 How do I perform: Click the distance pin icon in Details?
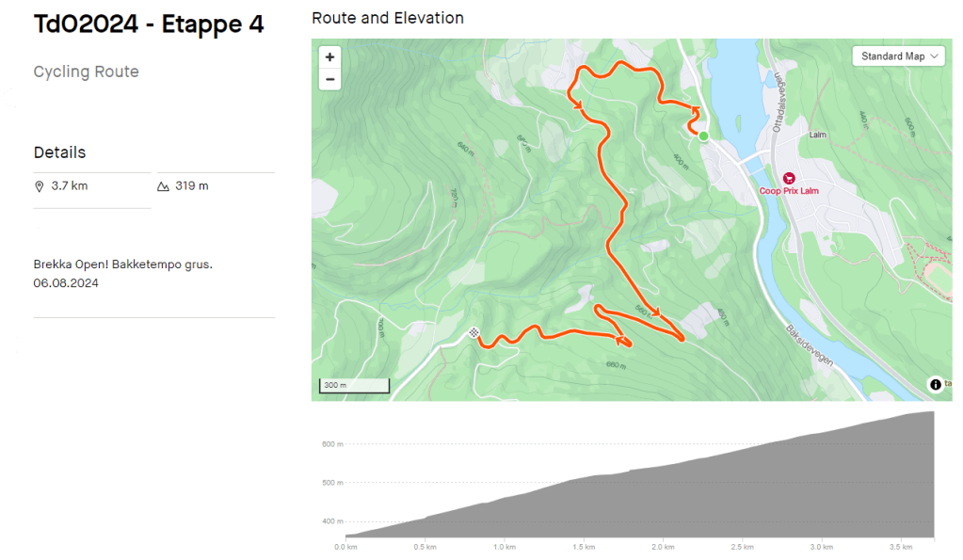40,186
